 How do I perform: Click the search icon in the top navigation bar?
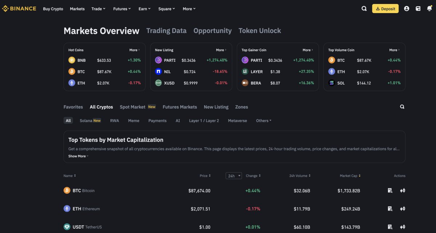(364, 9)
